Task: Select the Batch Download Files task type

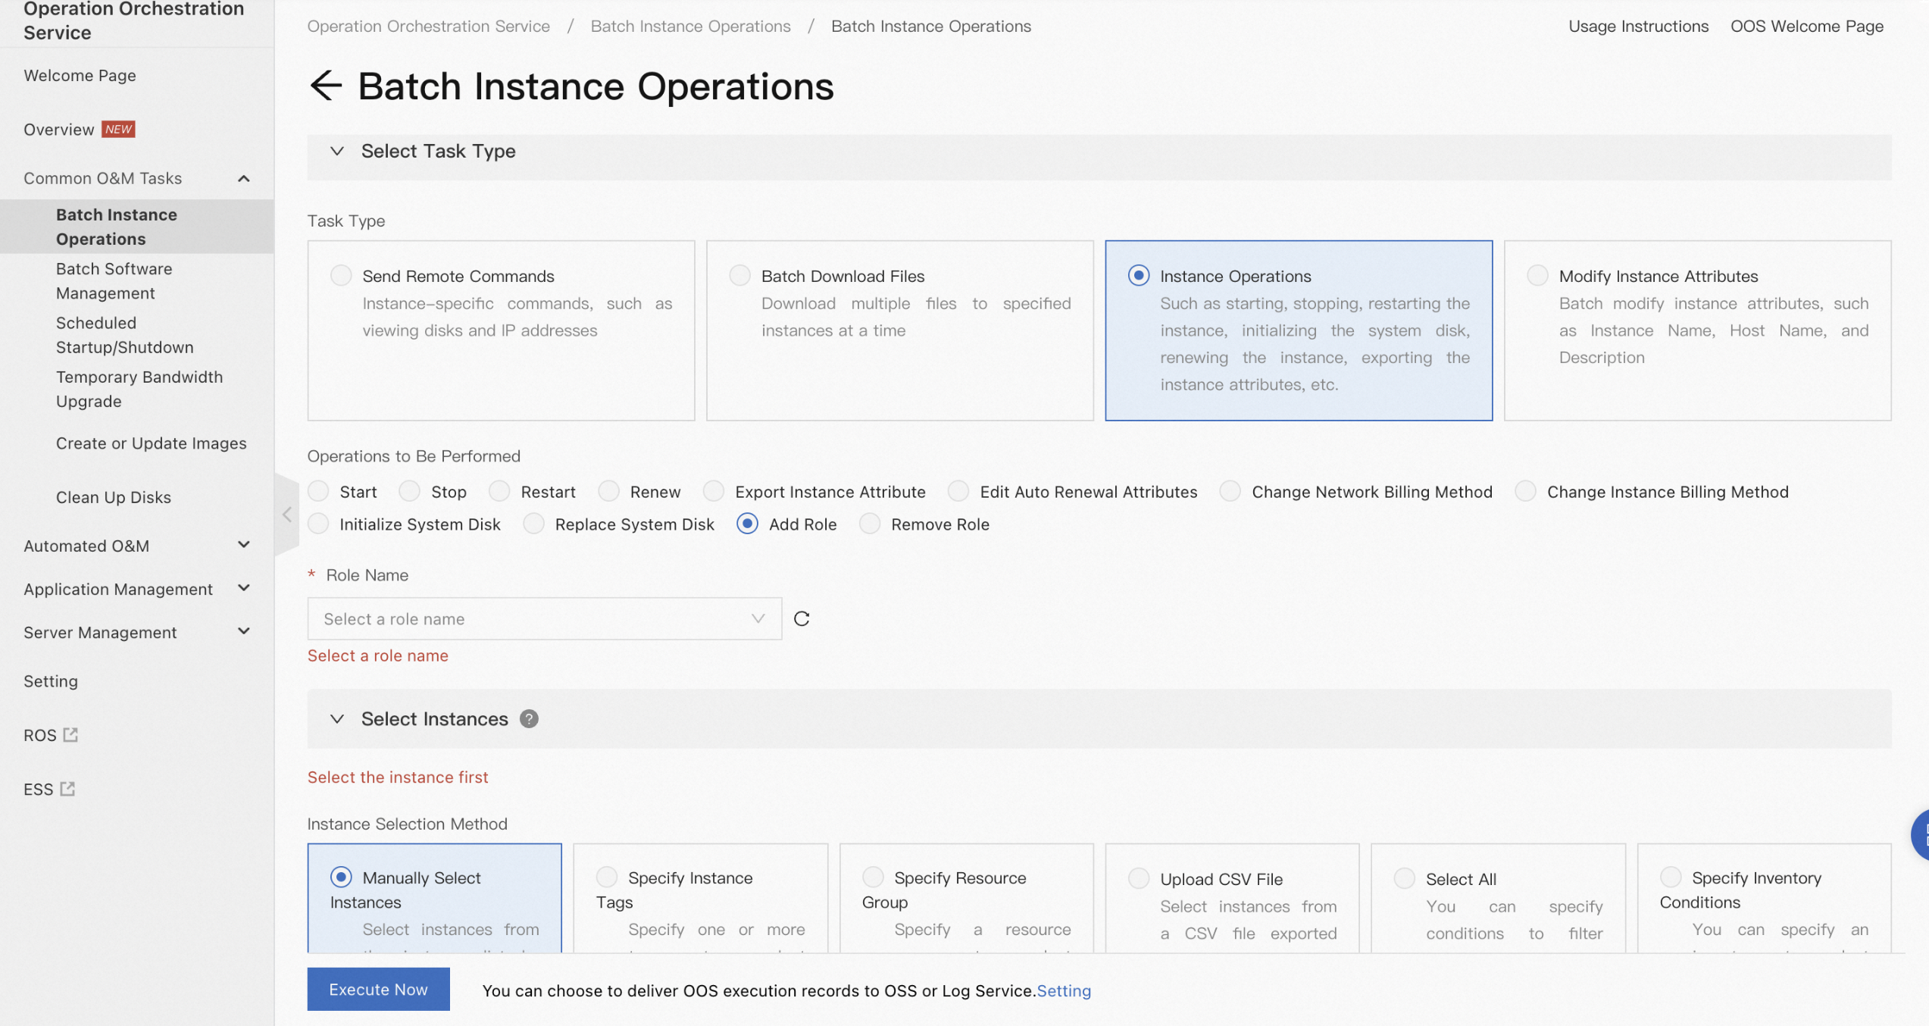Action: [x=739, y=275]
